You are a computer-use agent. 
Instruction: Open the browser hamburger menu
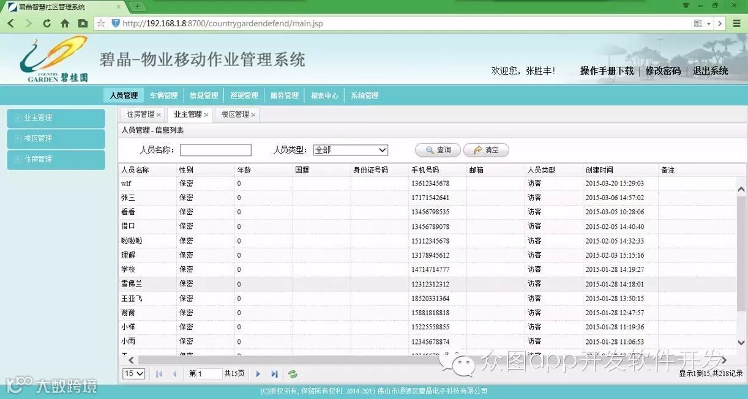[736, 23]
